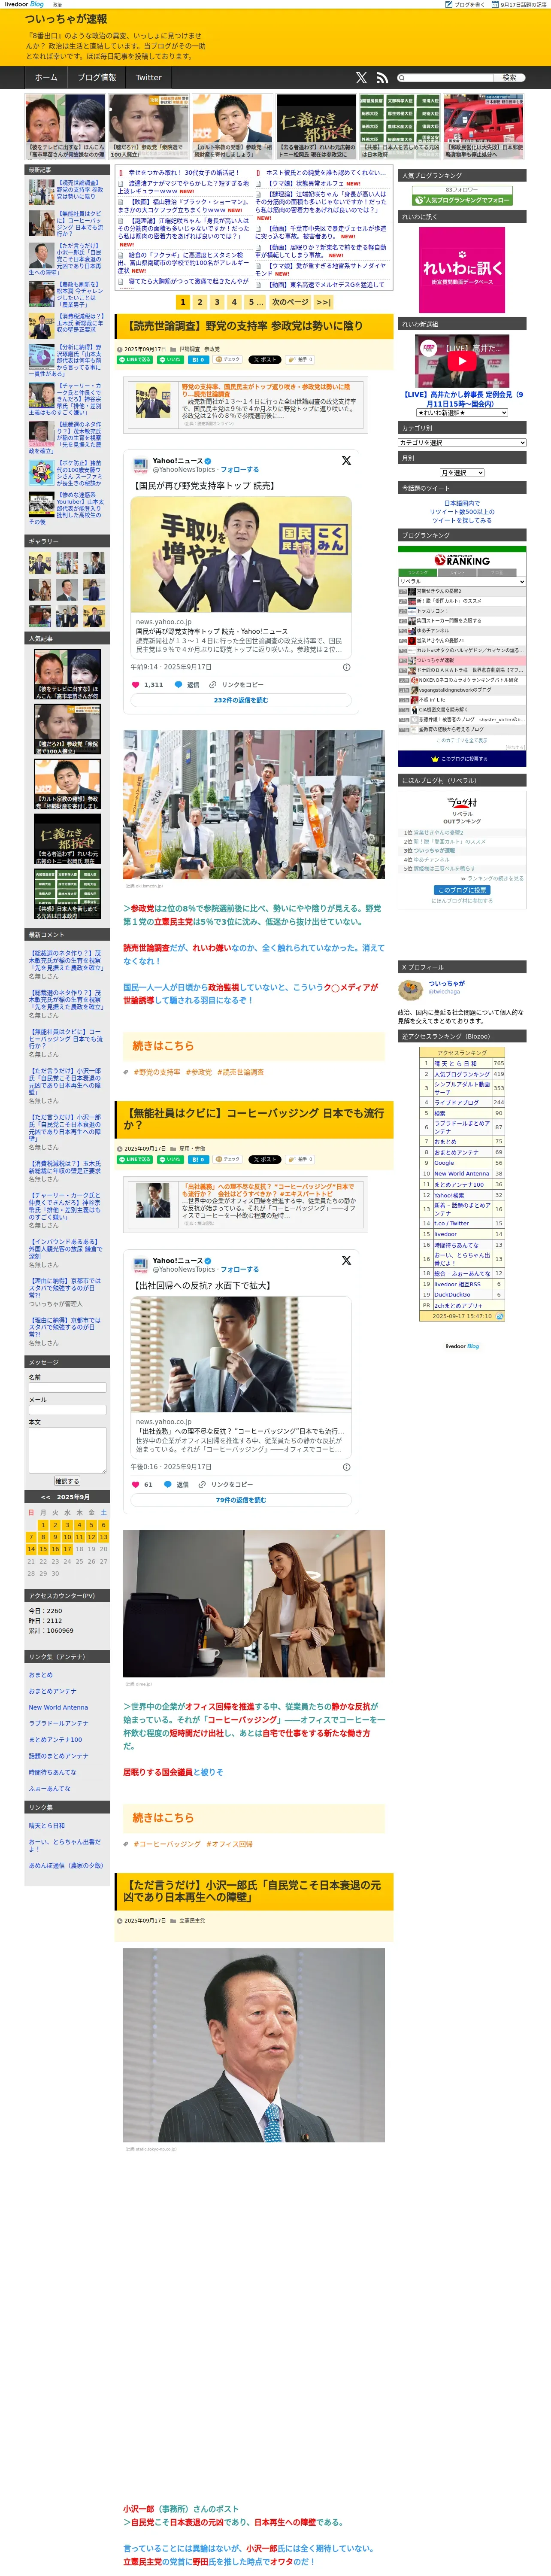Click 続きはこちら under 読売世論調査 article
The height and width of the screenshot is (2576, 551).
click(x=163, y=1046)
